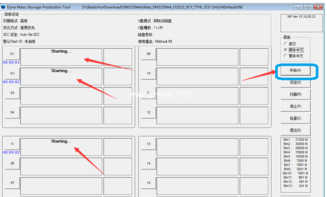Click the 开始(A) start button

[x=296, y=71]
